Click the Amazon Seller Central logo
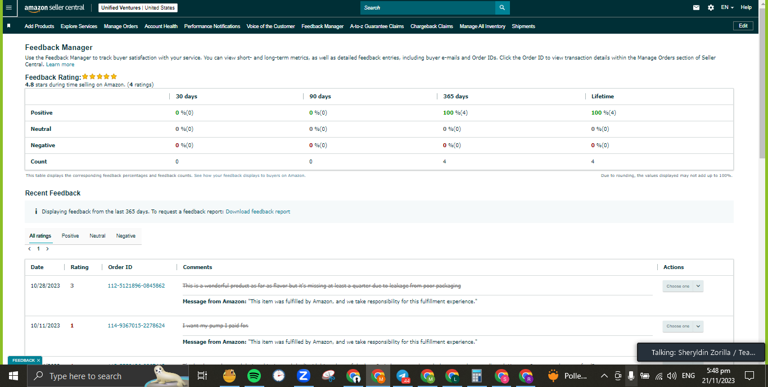The width and height of the screenshot is (768, 387). pyautogui.click(x=55, y=8)
